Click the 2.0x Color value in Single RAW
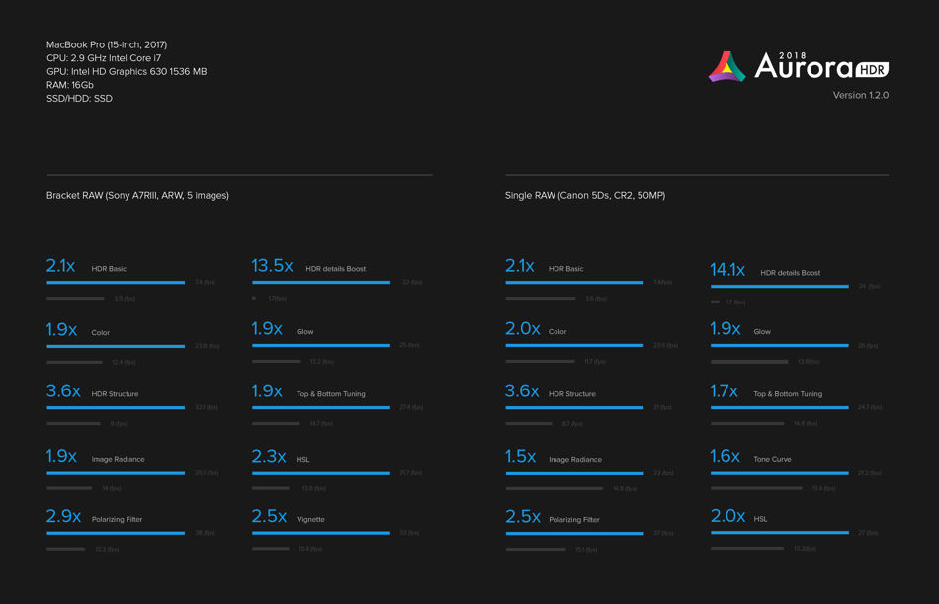Image resolution: width=939 pixels, height=604 pixels. (522, 328)
